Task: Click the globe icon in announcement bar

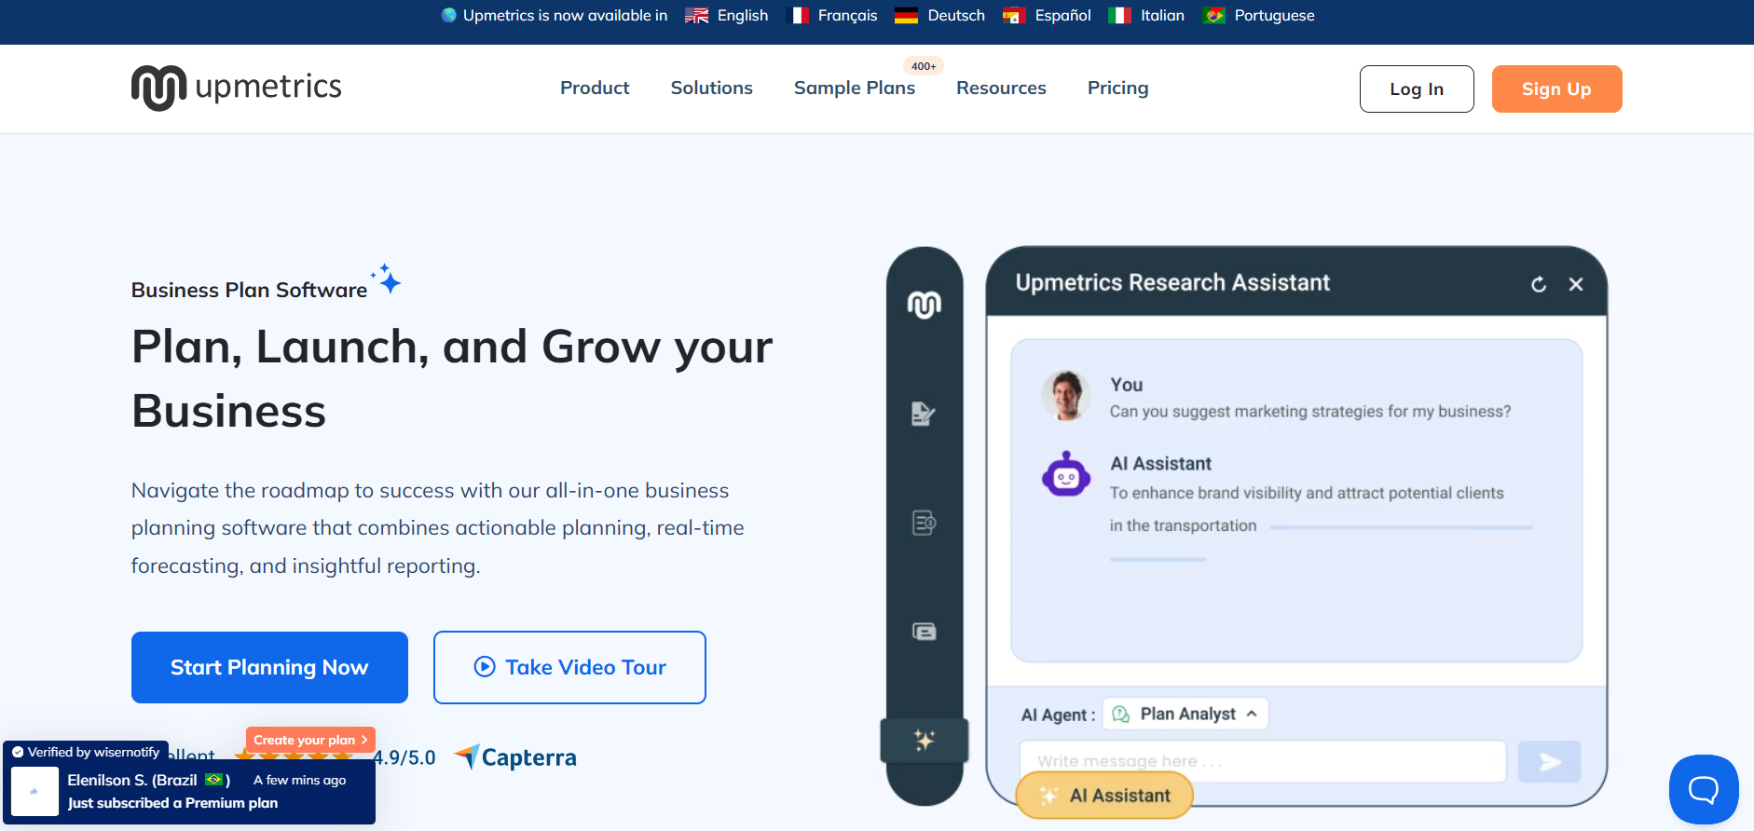Action: tap(449, 15)
